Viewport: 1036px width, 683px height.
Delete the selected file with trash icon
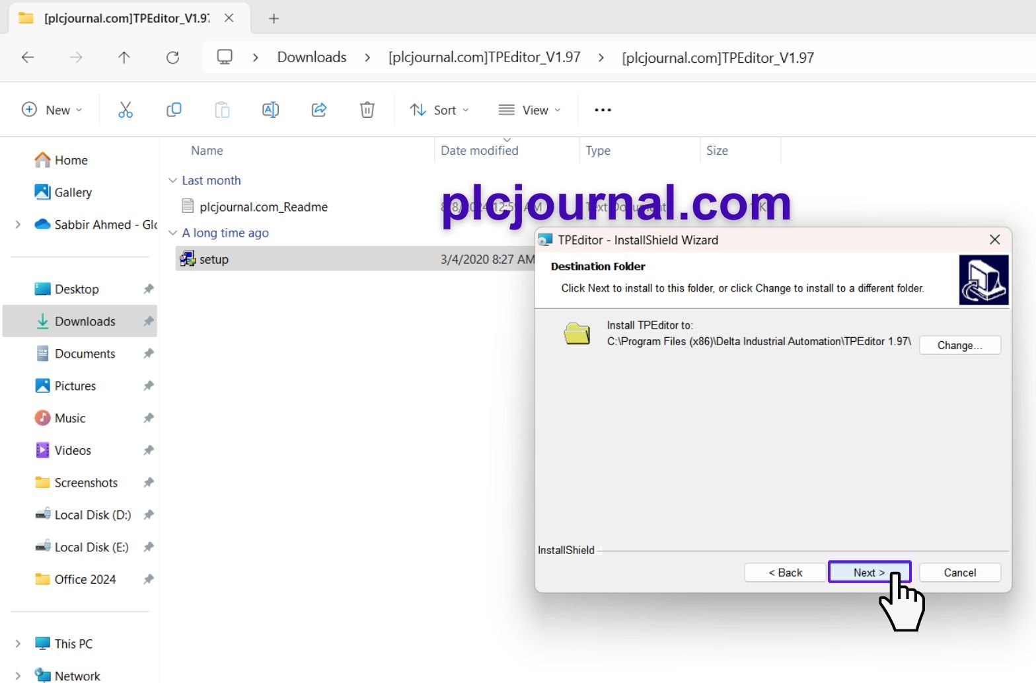(x=367, y=110)
